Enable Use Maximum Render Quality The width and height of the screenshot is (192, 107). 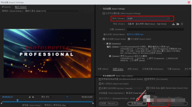(100, 79)
